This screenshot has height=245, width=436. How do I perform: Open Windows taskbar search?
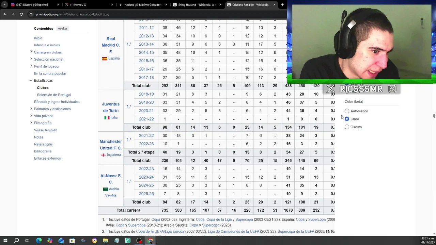[x=16, y=241]
